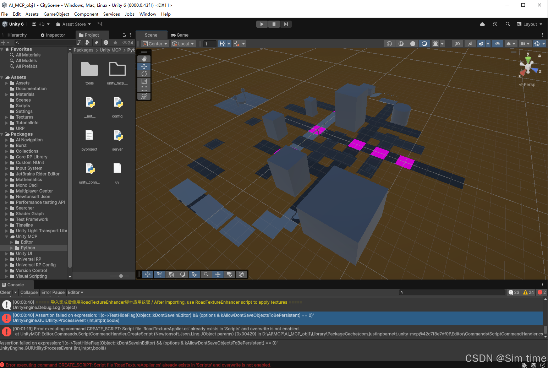Open the search overlay in bottom scene toolbar

coord(206,274)
